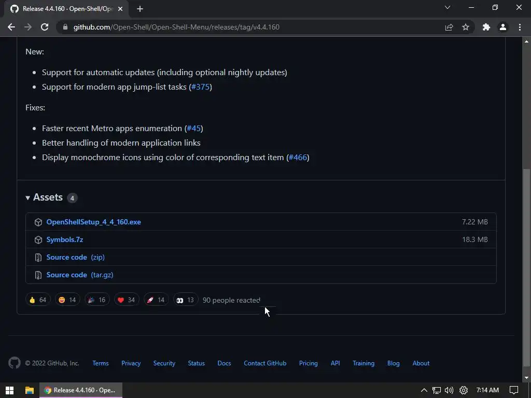Open issue #375 link
The width and height of the screenshot is (531, 398).
[201, 87]
